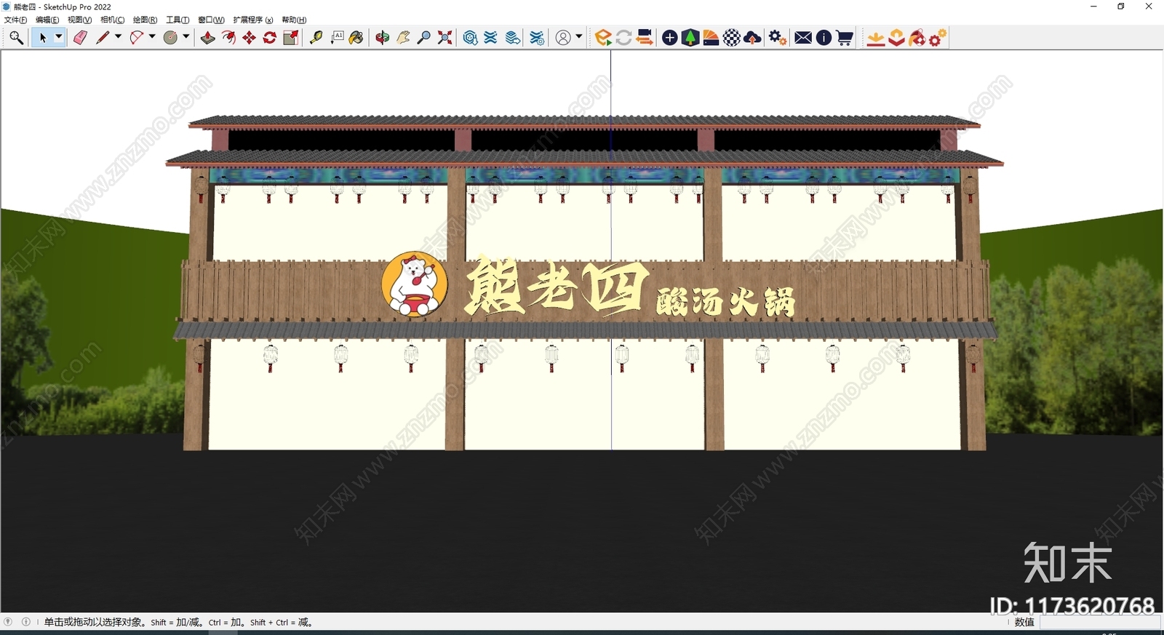Pick the Tape Measure tool

(x=316, y=38)
